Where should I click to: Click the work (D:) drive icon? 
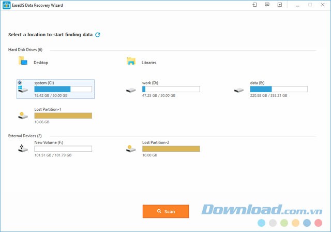tap(131, 90)
